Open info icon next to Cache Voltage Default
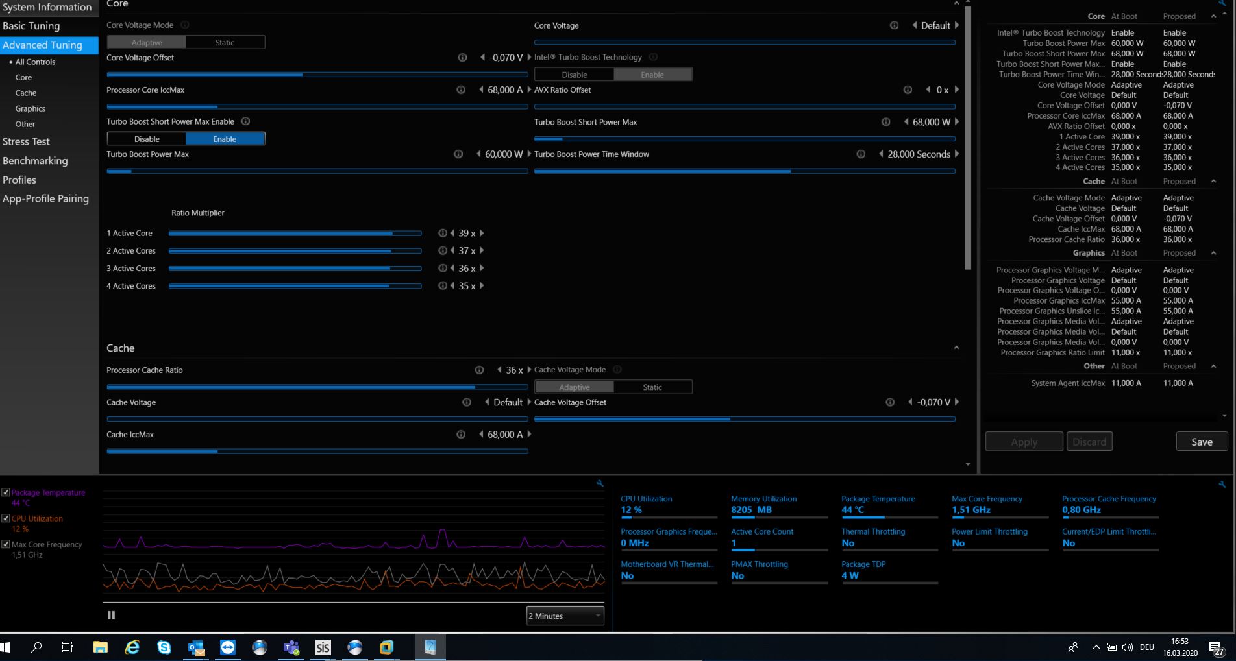The width and height of the screenshot is (1236, 661). [466, 402]
